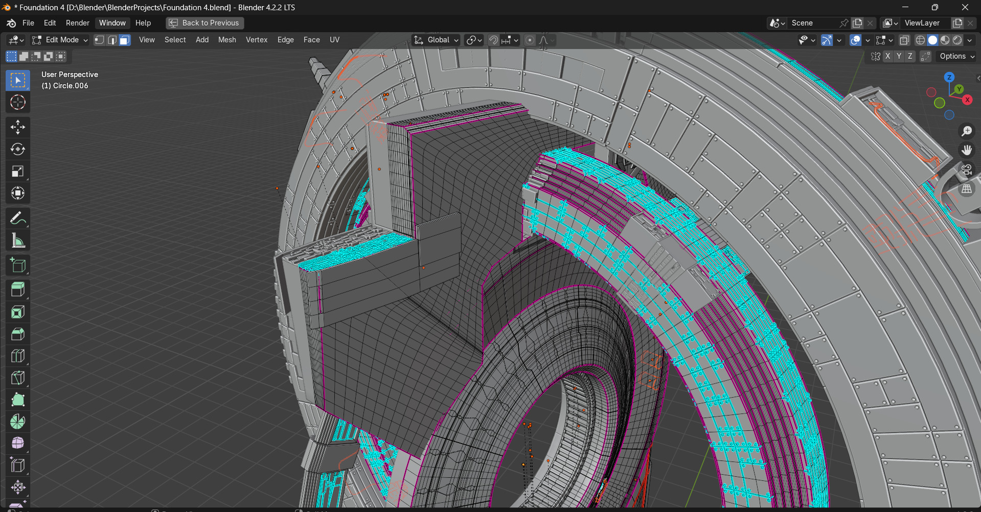Toggle X-ray view
Viewport: 981px width, 512px height.
904,40
